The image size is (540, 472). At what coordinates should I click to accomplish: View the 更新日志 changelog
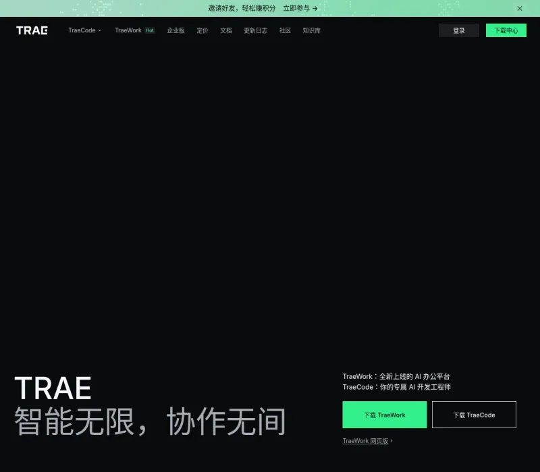coord(256,30)
